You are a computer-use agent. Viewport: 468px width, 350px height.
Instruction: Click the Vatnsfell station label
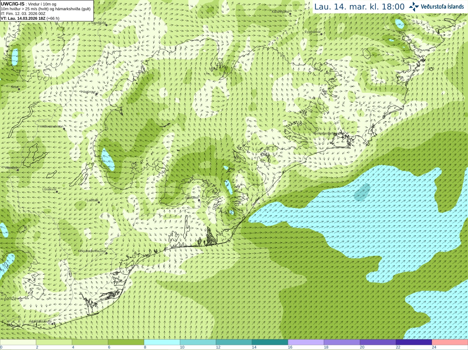click(11, 168)
